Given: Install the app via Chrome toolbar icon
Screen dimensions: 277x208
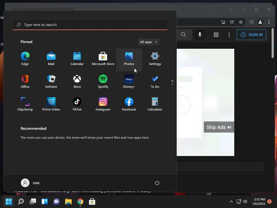Looking at the screenshot, I should [223, 22].
